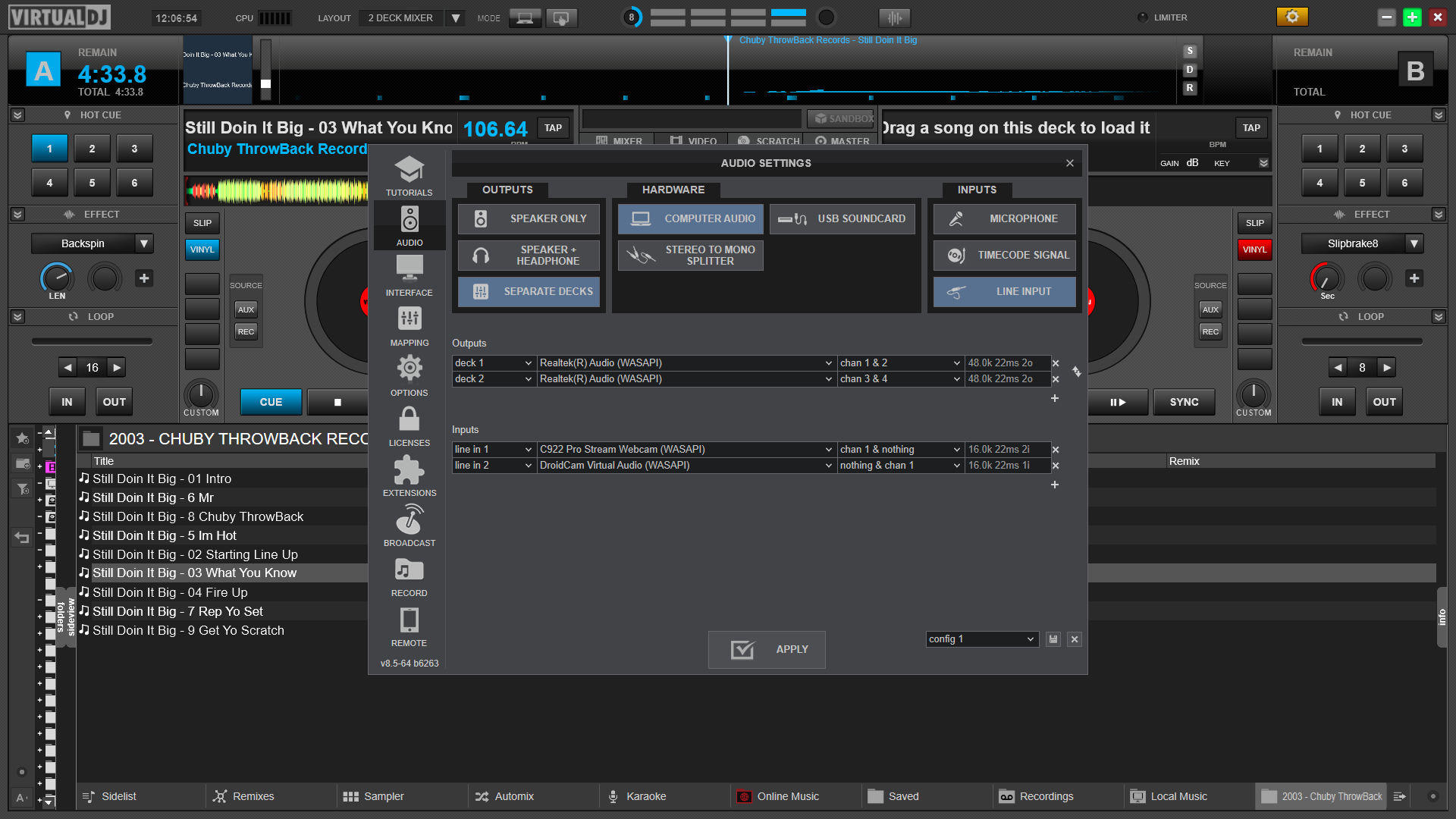Screen dimensions: 1456x819
Task: Open the Mapping settings section
Action: coord(409,325)
